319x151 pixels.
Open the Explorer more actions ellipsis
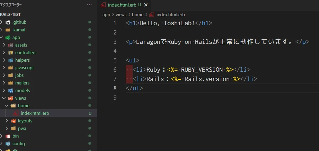89,5
